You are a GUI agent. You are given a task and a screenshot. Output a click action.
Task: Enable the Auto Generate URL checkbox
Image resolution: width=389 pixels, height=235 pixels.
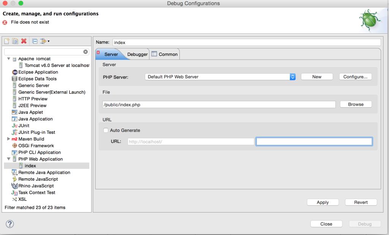tap(106, 130)
